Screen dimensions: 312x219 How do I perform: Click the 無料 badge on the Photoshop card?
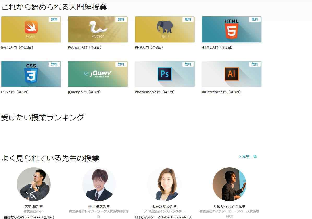coord(188,64)
